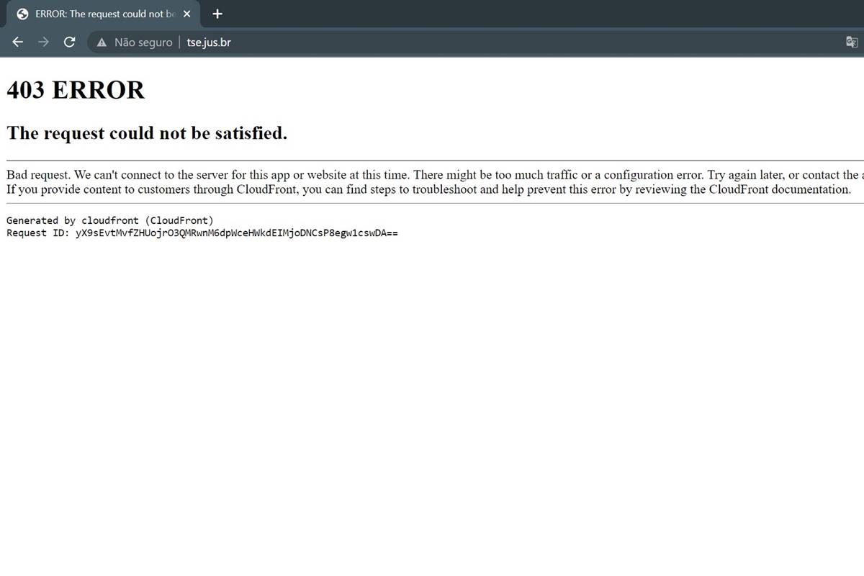864x576 pixels.
Task: Close the ERROR tab
Action: (187, 14)
